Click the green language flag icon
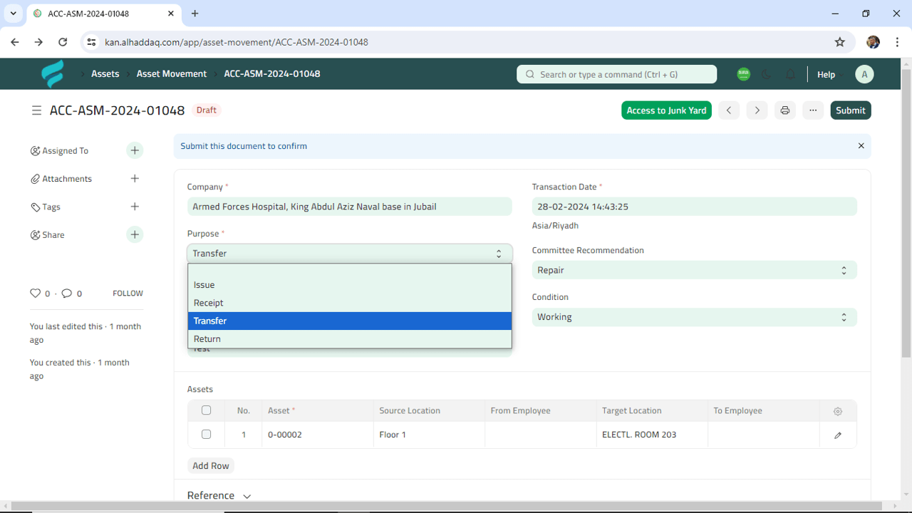The width and height of the screenshot is (912, 513). click(x=743, y=74)
